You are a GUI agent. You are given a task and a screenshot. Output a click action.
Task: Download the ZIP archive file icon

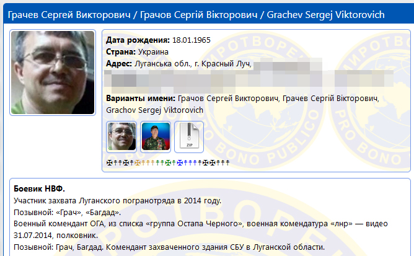tap(189, 137)
